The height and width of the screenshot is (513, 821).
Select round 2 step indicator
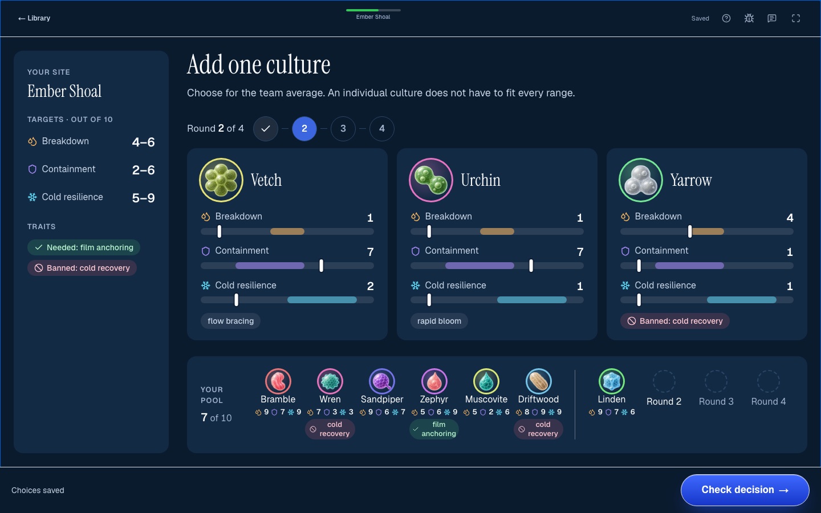click(x=304, y=129)
